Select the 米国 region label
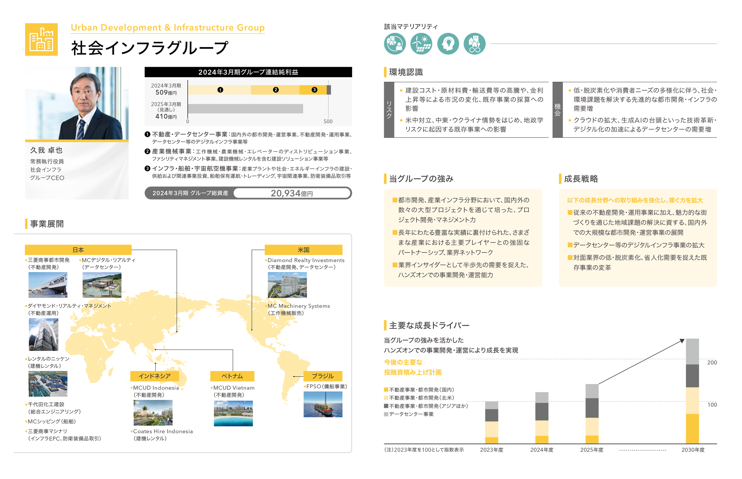This screenshot has width=742, height=479. pos(303,250)
